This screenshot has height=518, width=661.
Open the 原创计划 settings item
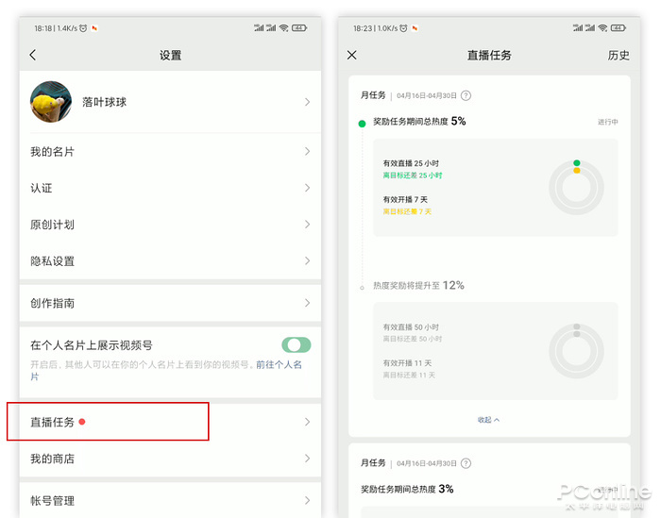(170, 225)
